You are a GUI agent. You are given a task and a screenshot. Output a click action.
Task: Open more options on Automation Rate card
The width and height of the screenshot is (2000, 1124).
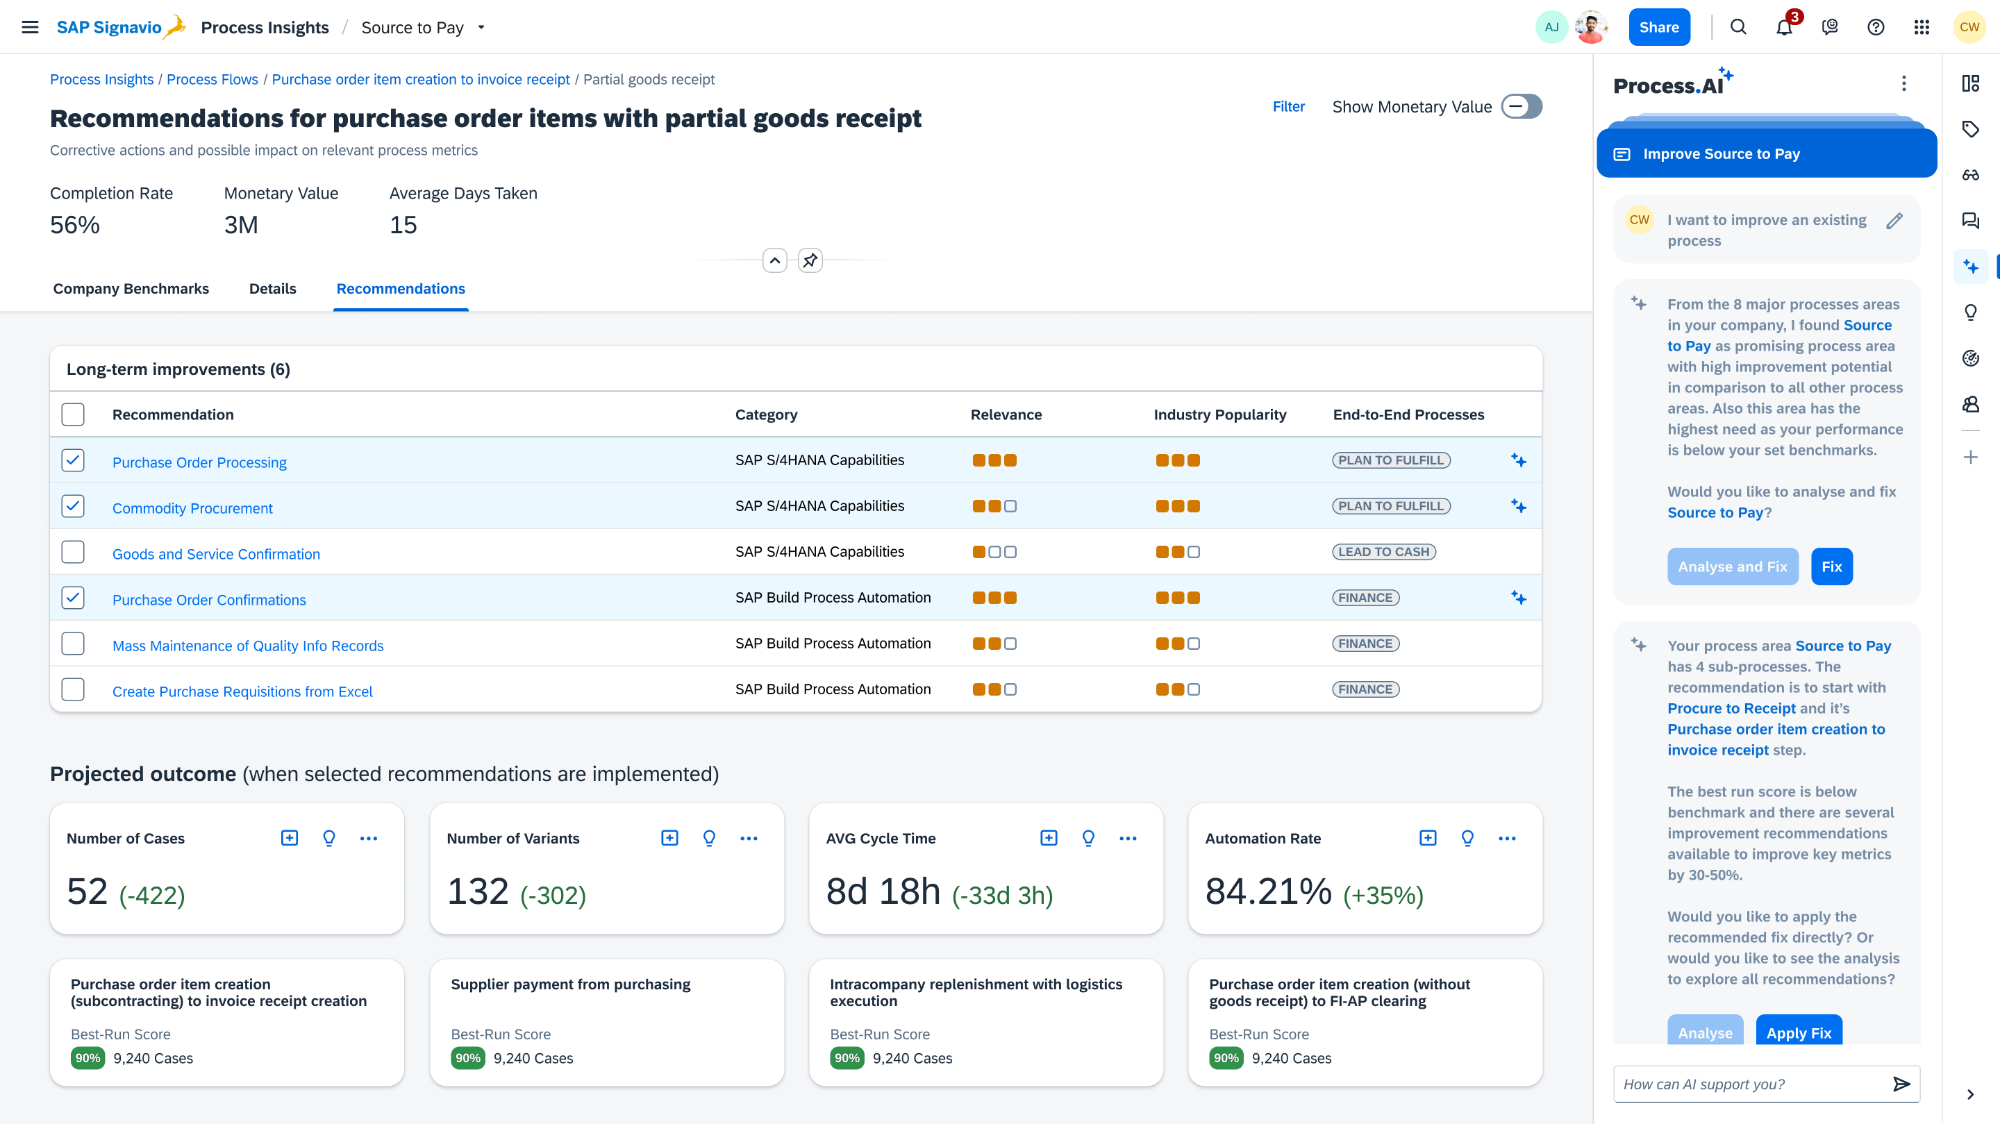pos(1507,839)
